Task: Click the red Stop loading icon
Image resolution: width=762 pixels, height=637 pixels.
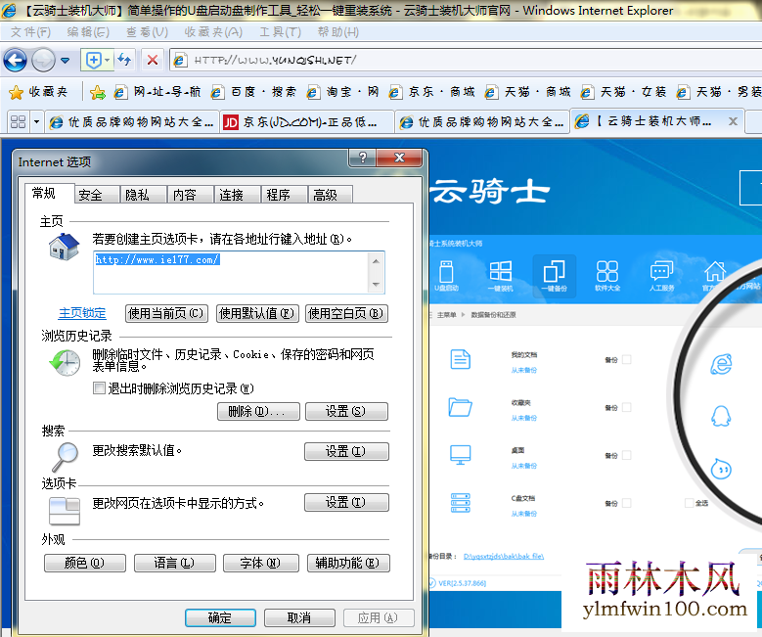Action: (153, 61)
